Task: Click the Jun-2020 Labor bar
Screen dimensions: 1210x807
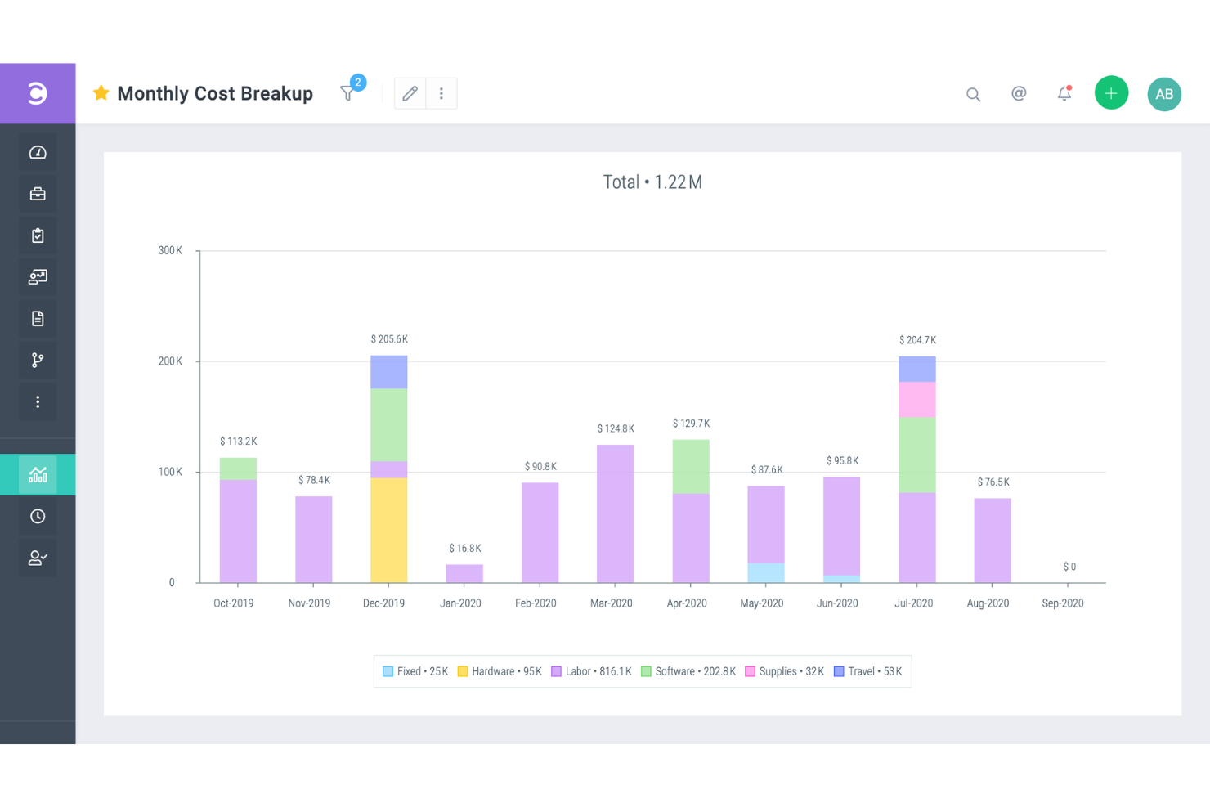Action: [x=841, y=526]
